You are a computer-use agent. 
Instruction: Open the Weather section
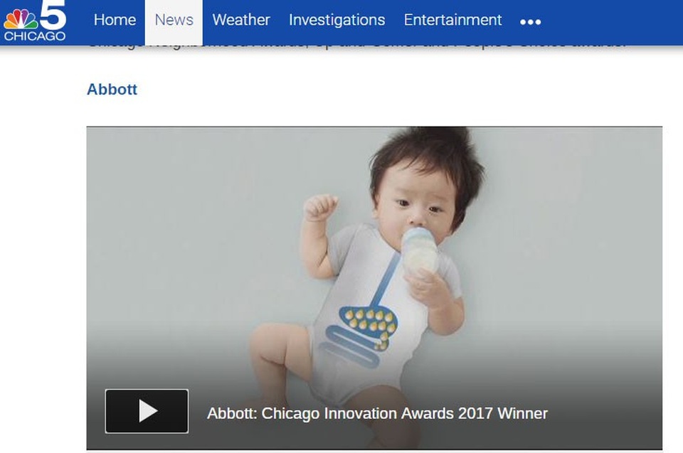(241, 20)
